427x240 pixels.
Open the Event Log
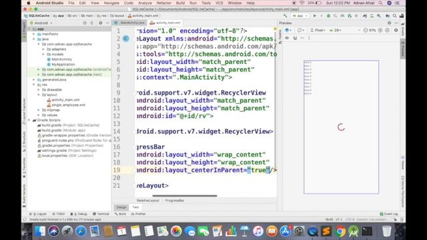click(389, 214)
